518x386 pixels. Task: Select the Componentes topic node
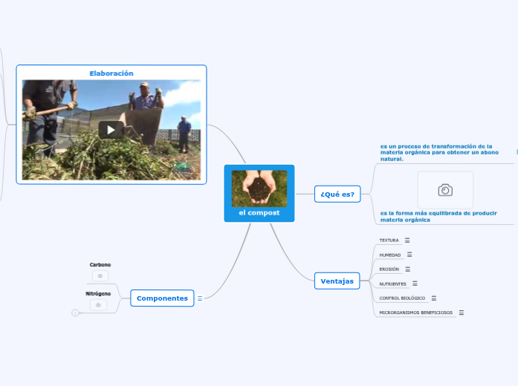[162, 298]
